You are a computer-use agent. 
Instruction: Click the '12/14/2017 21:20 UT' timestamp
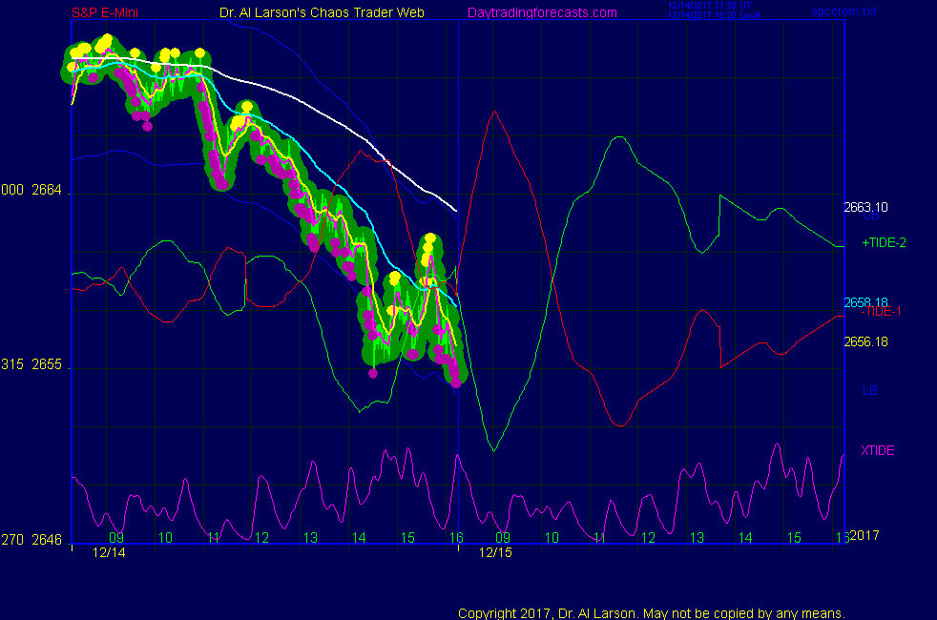[x=709, y=6]
